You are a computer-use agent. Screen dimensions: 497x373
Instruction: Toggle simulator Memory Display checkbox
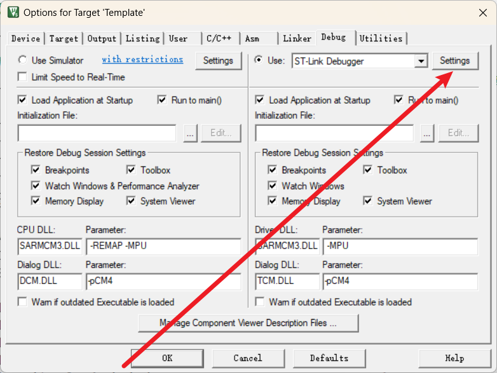click(36, 201)
